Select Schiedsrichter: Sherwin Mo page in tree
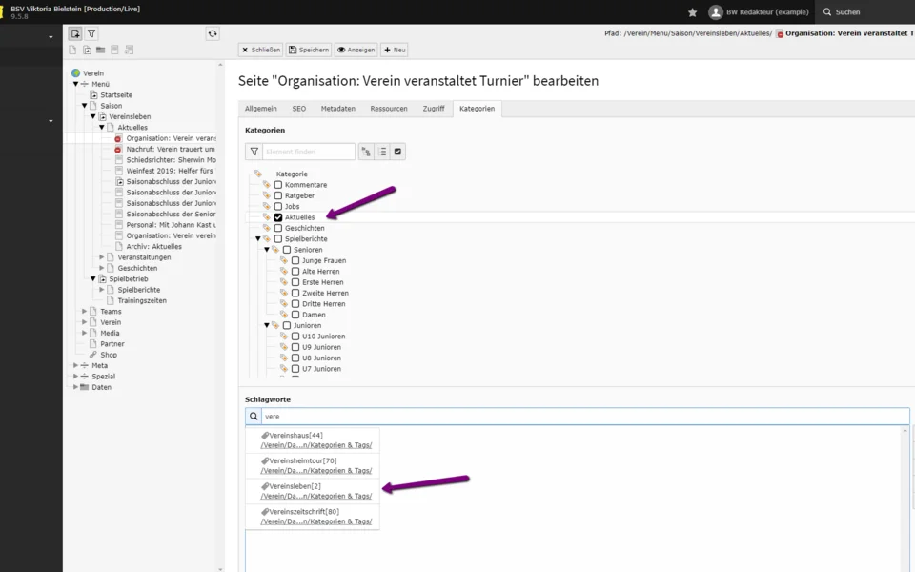The width and height of the screenshot is (915, 572). [x=171, y=160]
